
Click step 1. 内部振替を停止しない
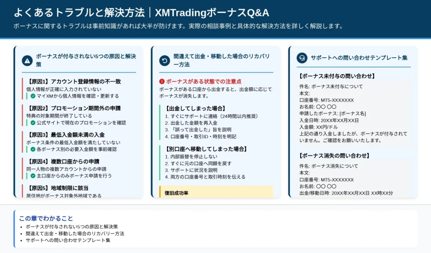pyautogui.click(x=191, y=157)
